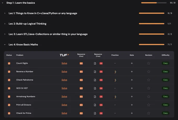Open the practice link icon for Armstrong Numbers
178x120 pixels.
point(115,97)
